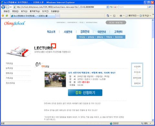Open 청소년교실 in the left sidebar
Screen dimensions: 155x126
(10, 83)
